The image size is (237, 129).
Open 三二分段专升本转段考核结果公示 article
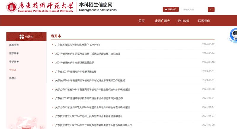coord(94,125)
